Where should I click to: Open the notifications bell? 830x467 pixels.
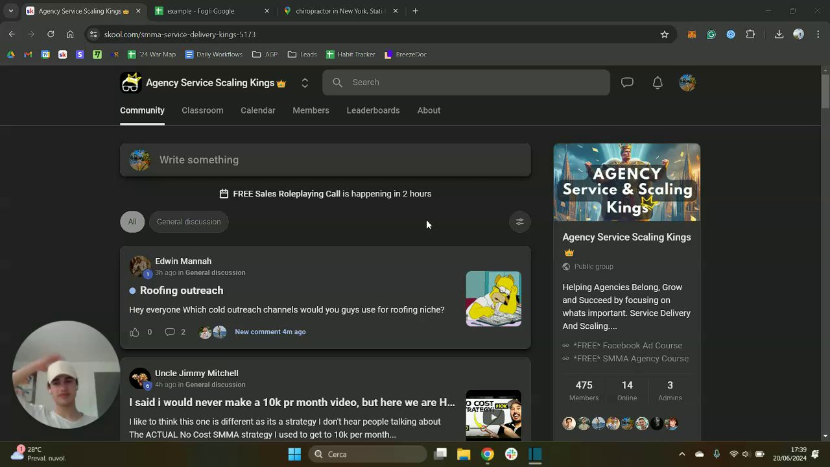pyautogui.click(x=658, y=82)
